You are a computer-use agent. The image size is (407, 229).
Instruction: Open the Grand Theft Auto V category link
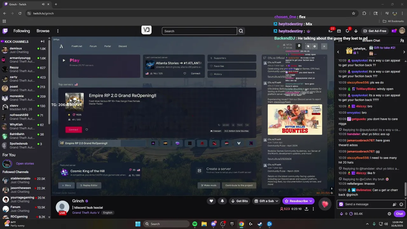click(86, 212)
